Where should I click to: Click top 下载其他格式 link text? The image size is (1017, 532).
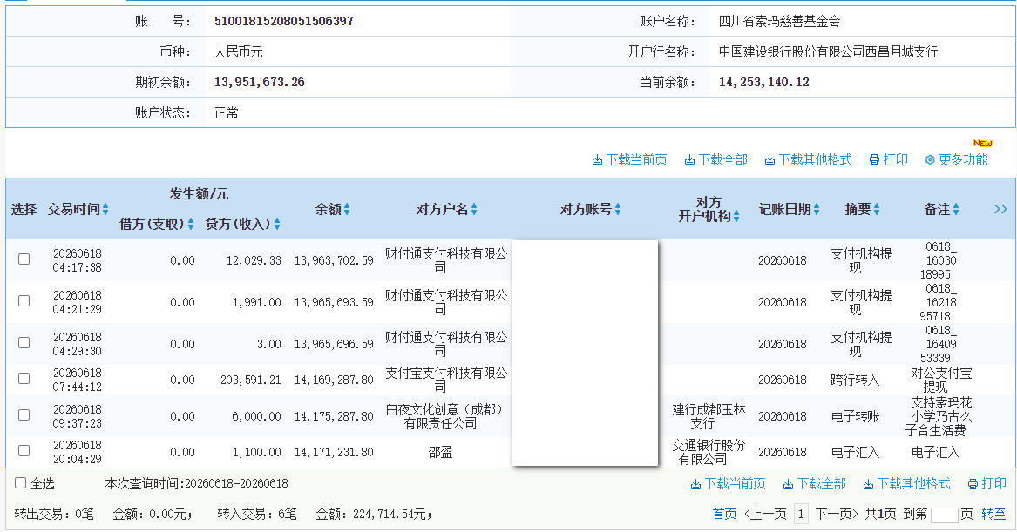click(815, 160)
